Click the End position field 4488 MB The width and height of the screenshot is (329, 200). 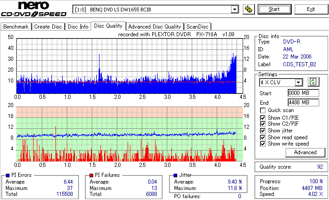pos(304,102)
